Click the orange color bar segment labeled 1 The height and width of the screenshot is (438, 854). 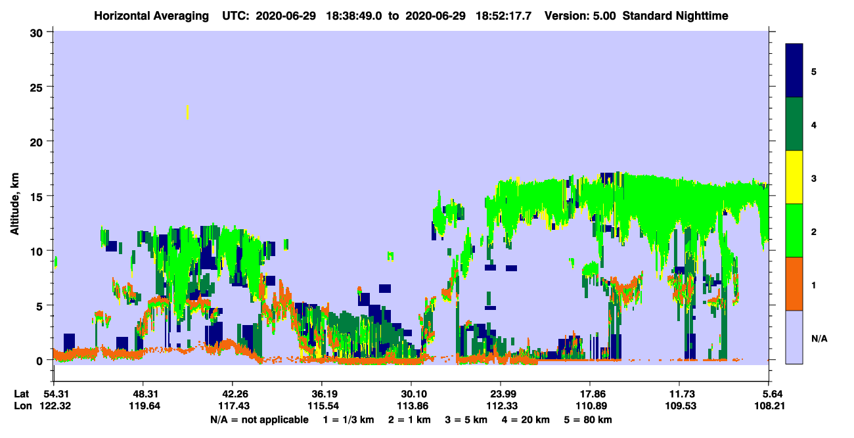794,284
